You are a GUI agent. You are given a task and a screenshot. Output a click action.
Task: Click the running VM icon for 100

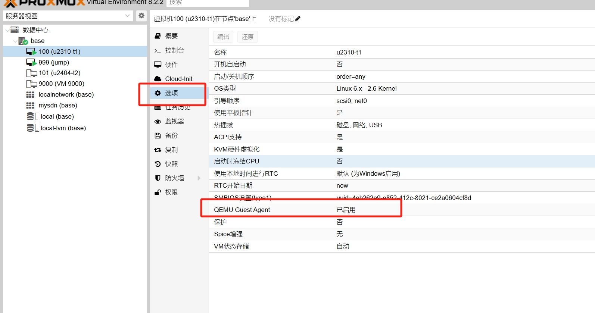(31, 51)
